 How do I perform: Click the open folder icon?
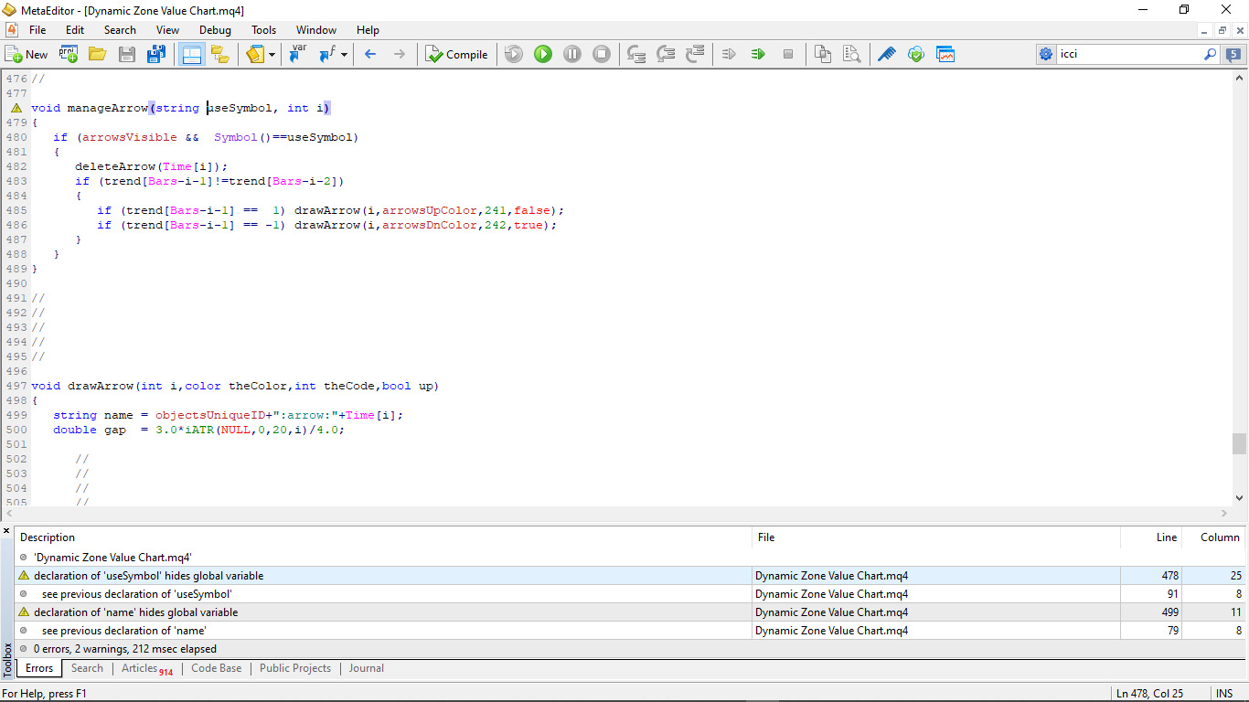(x=97, y=55)
